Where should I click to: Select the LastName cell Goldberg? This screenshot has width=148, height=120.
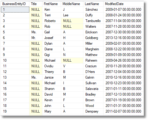[93, 38]
